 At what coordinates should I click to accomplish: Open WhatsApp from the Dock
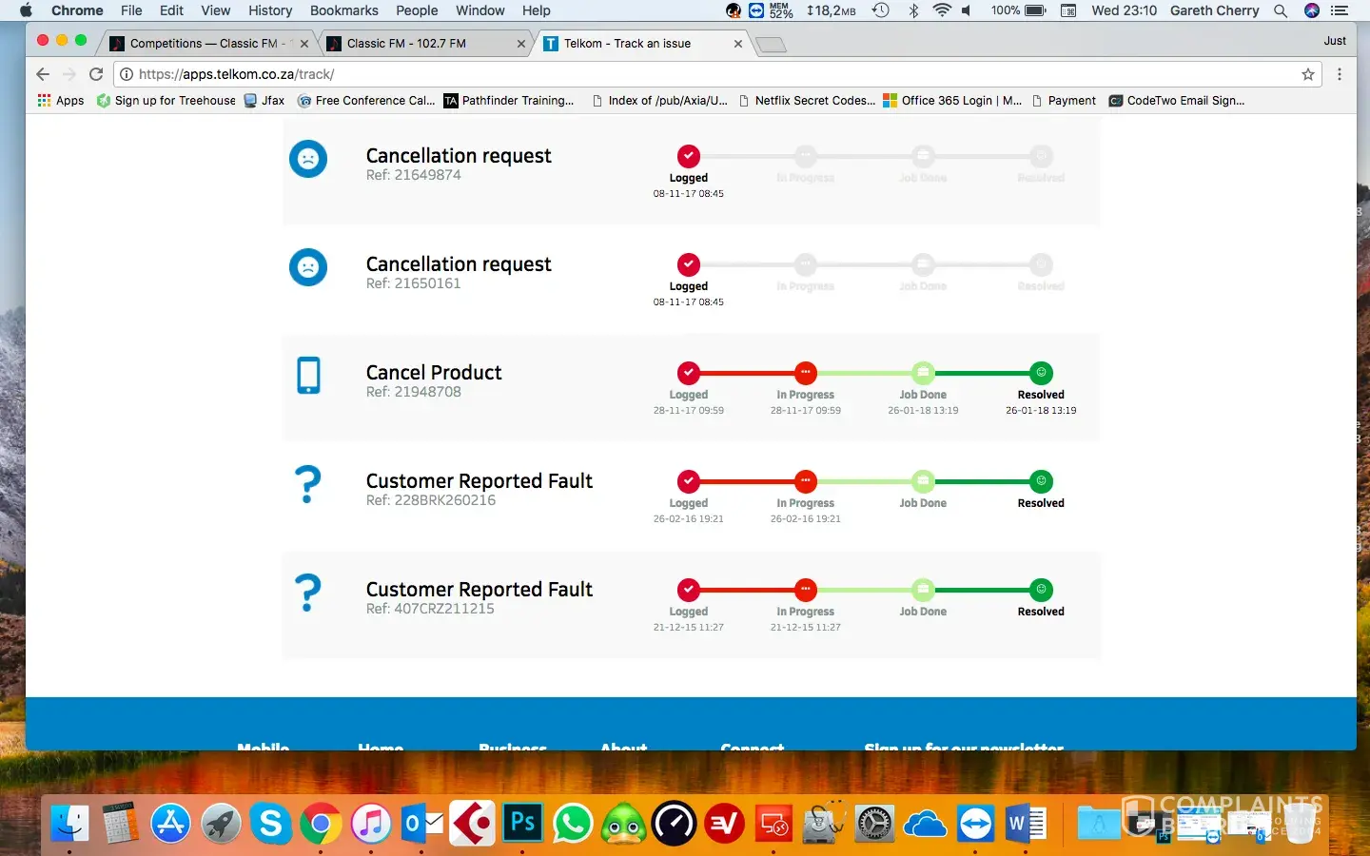[573, 824]
